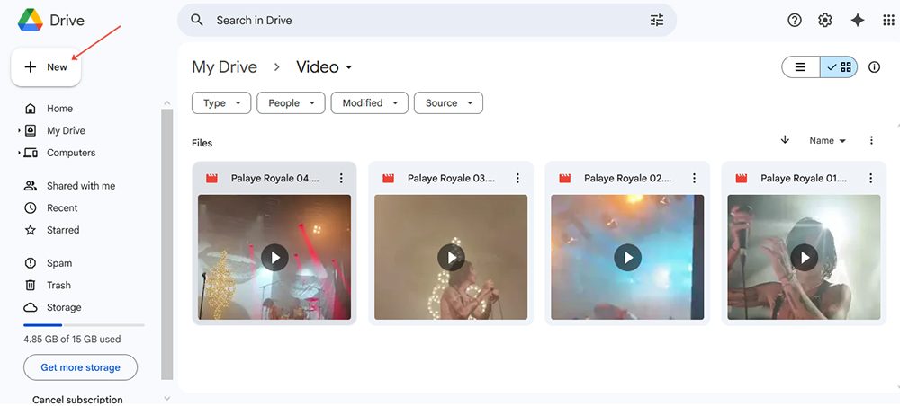Expand Computers tree arrow

pyautogui.click(x=19, y=153)
